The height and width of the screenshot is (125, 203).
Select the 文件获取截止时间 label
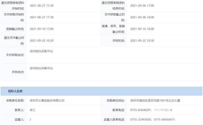tap(115, 17)
